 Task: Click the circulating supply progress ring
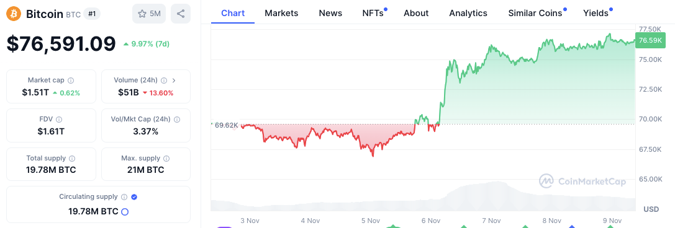click(125, 212)
